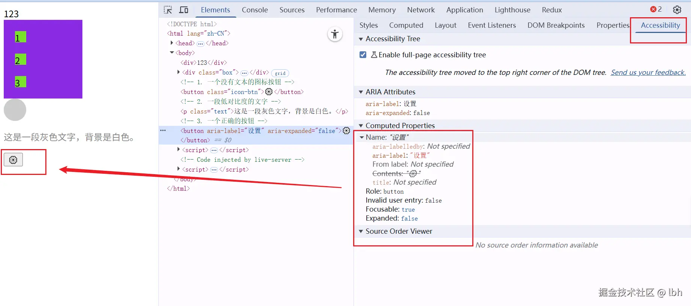
Task: Collapse the Source Order Viewer section
Action: coord(361,231)
